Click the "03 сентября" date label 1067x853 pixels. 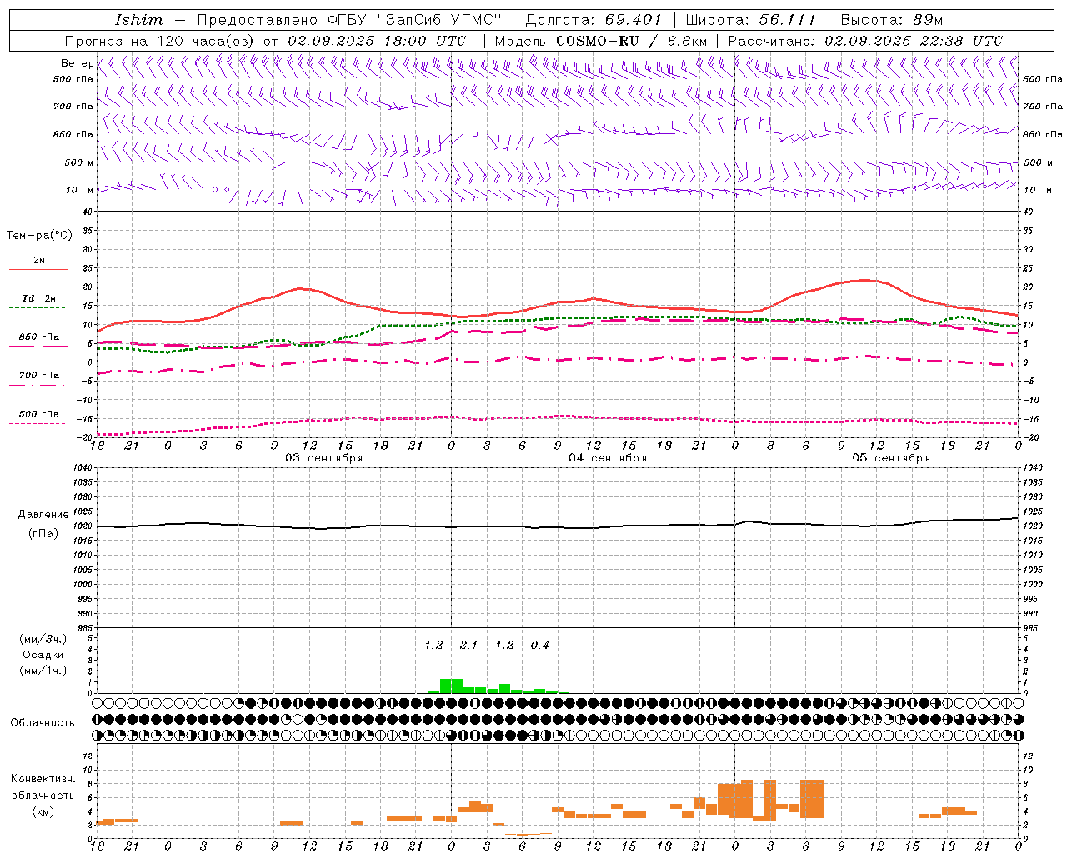(x=323, y=458)
